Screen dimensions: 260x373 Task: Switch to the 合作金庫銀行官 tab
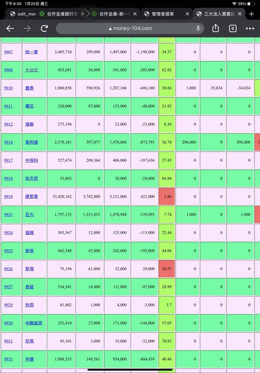tap(58, 14)
